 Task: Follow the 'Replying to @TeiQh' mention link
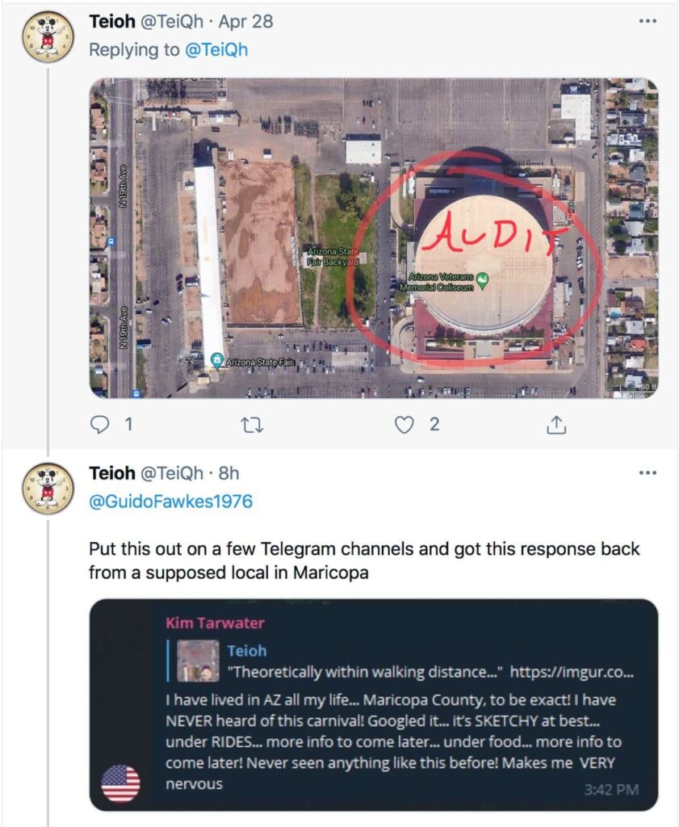click(216, 49)
